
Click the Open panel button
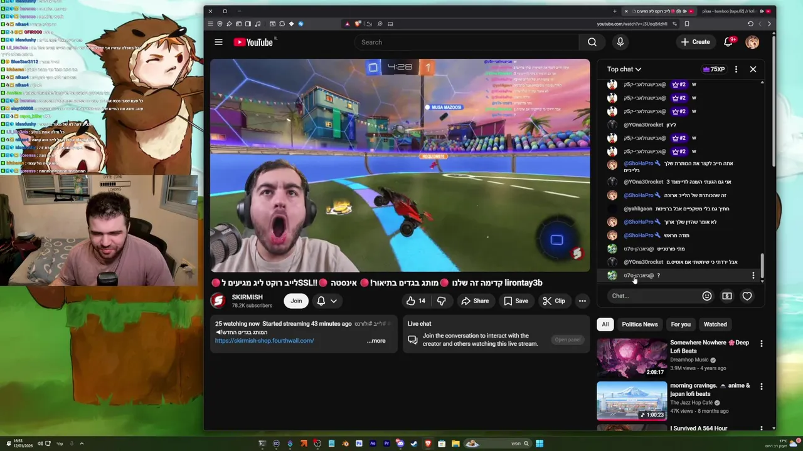pyautogui.click(x=567, y=340)
